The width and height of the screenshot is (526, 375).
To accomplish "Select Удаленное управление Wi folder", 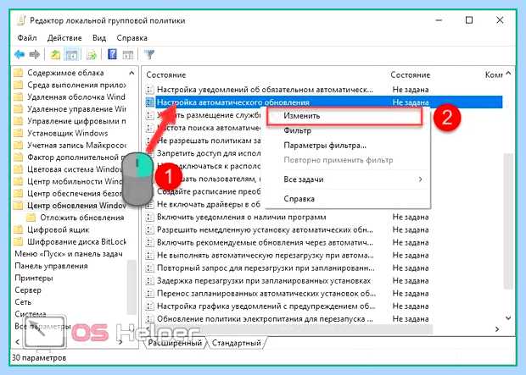I will 76,109.
